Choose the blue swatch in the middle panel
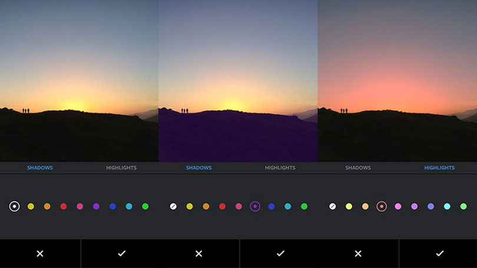The height and width of the screenshot is (268, 477). click(x=271, y=206)
